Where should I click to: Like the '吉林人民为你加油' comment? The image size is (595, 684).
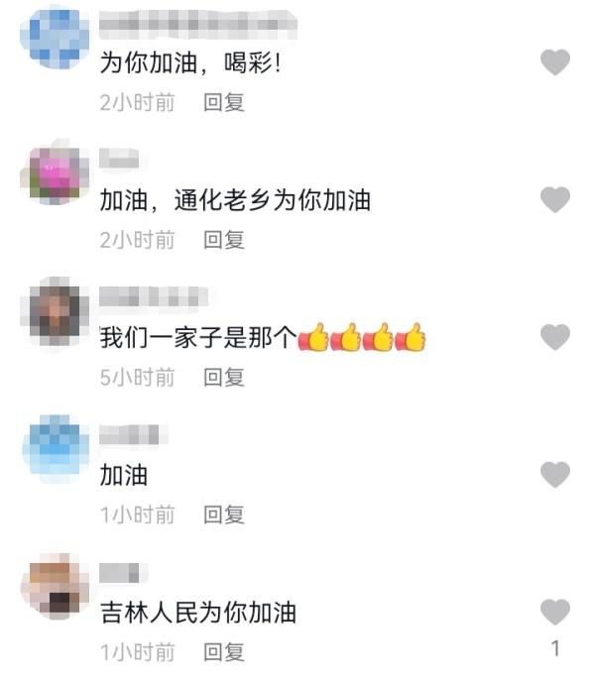tap(555, 612)
